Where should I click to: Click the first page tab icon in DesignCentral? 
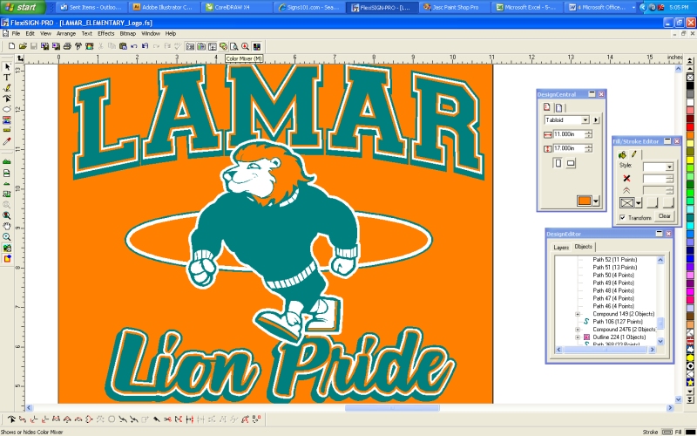coord(547,107)
